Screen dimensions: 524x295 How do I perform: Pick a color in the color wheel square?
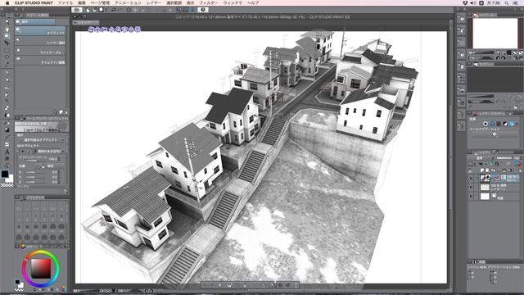41,269
